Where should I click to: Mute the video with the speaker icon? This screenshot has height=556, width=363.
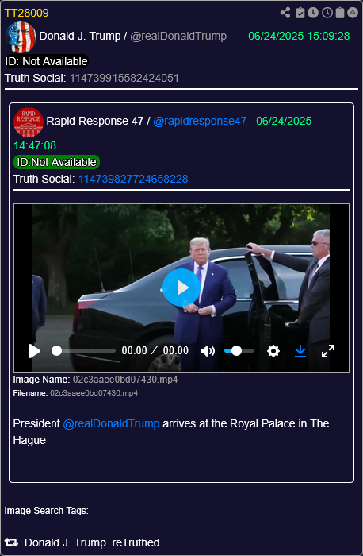(208, 351)
